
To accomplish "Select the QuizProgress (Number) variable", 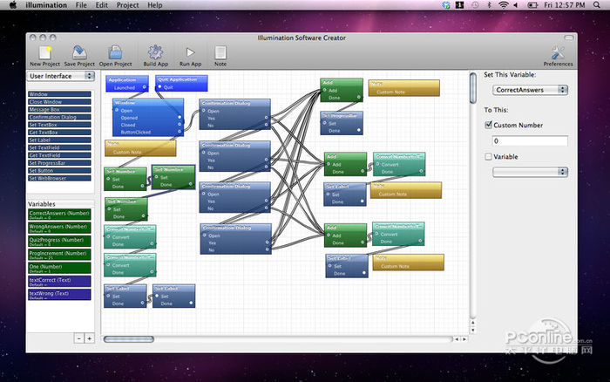I will (x=59, y=241).
